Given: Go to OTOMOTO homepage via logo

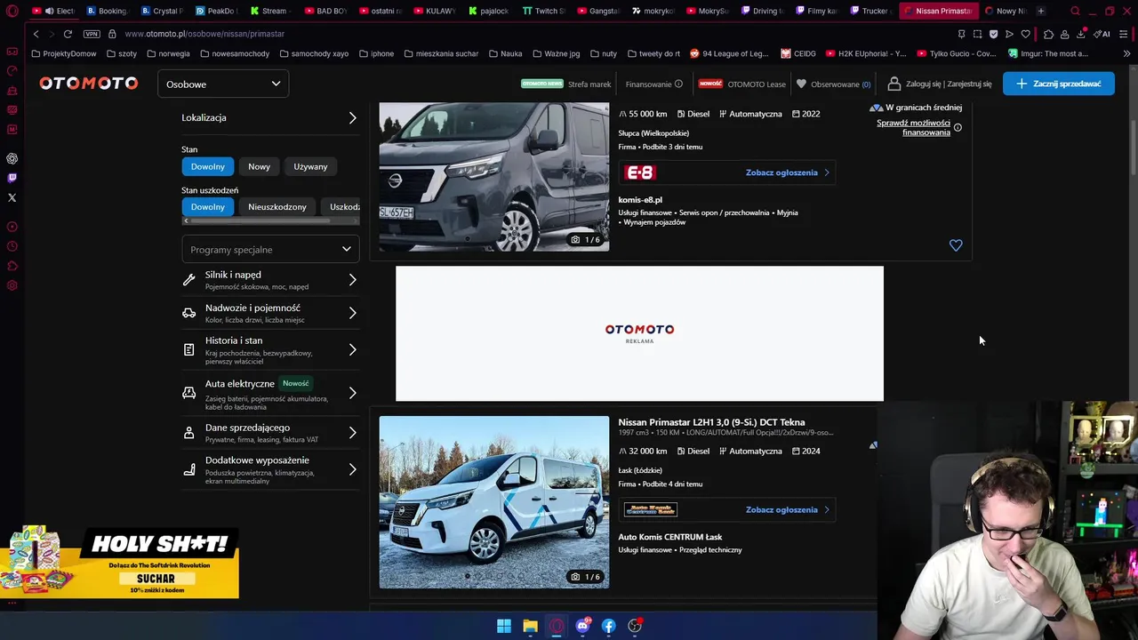Looking at the screenshot, I should click(89, 84).
